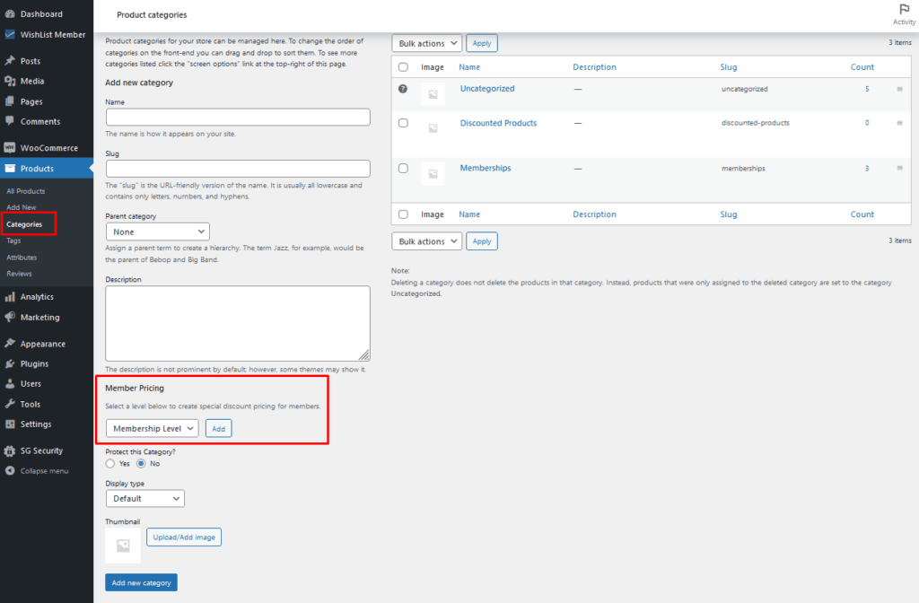Click the Memberships placeholder image
The image size is (919, 603).
click(433, 173)
